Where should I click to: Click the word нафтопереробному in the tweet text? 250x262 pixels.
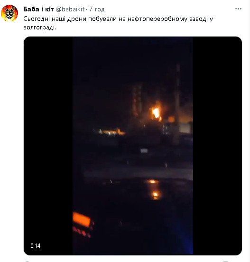tap(157, 19)
